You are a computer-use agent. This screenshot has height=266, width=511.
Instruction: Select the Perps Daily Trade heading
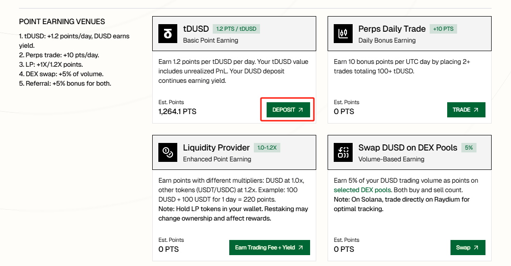(392, 29)
